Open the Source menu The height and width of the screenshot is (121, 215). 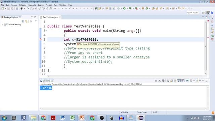[x=14, y=5]
